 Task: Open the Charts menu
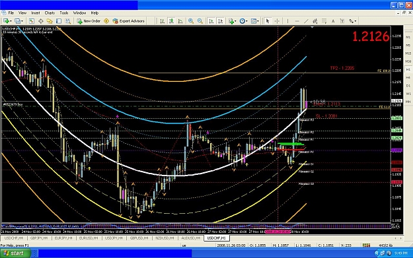point(50,13)
